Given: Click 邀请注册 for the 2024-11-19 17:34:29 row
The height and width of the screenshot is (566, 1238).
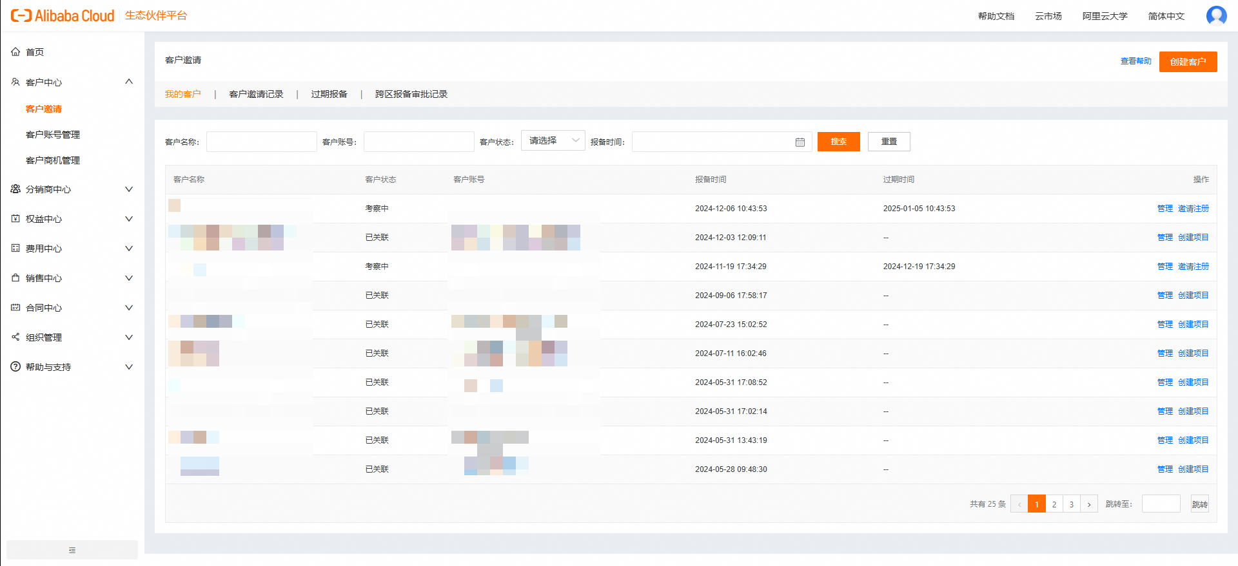Looking at the screenshot, I should pyautogui.click(x=1194, y=267).
